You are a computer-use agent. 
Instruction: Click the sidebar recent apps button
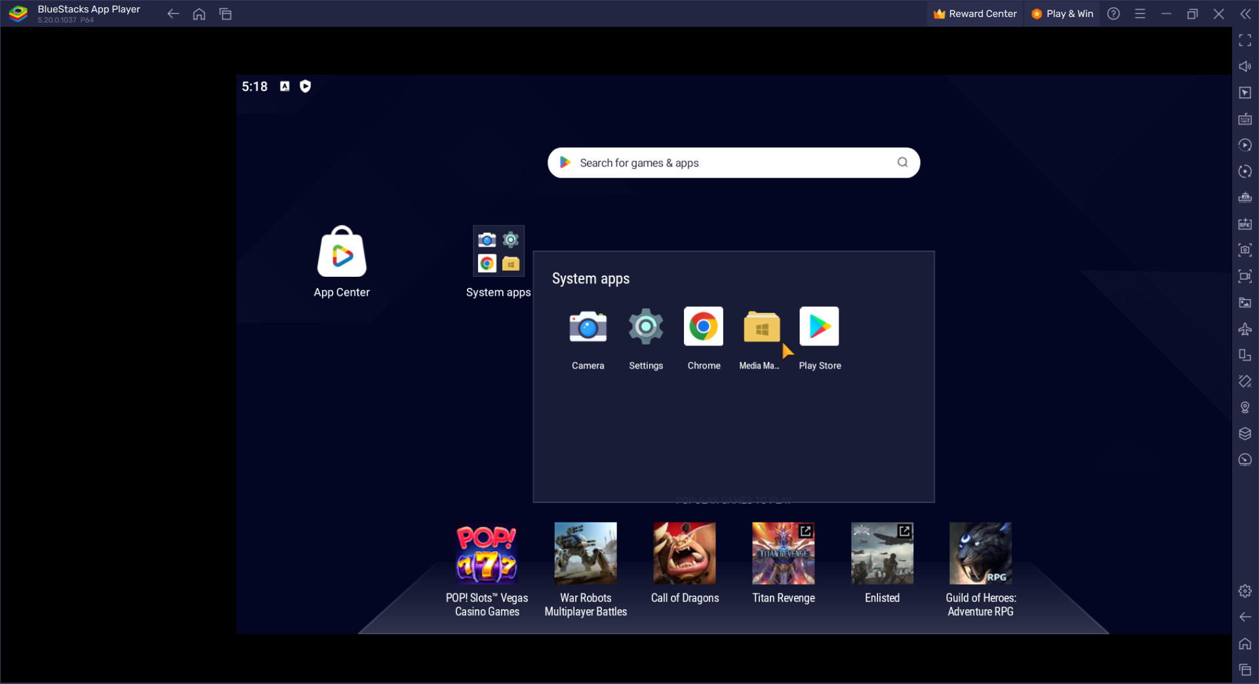pyautogui.click(x=1245, y=670)
